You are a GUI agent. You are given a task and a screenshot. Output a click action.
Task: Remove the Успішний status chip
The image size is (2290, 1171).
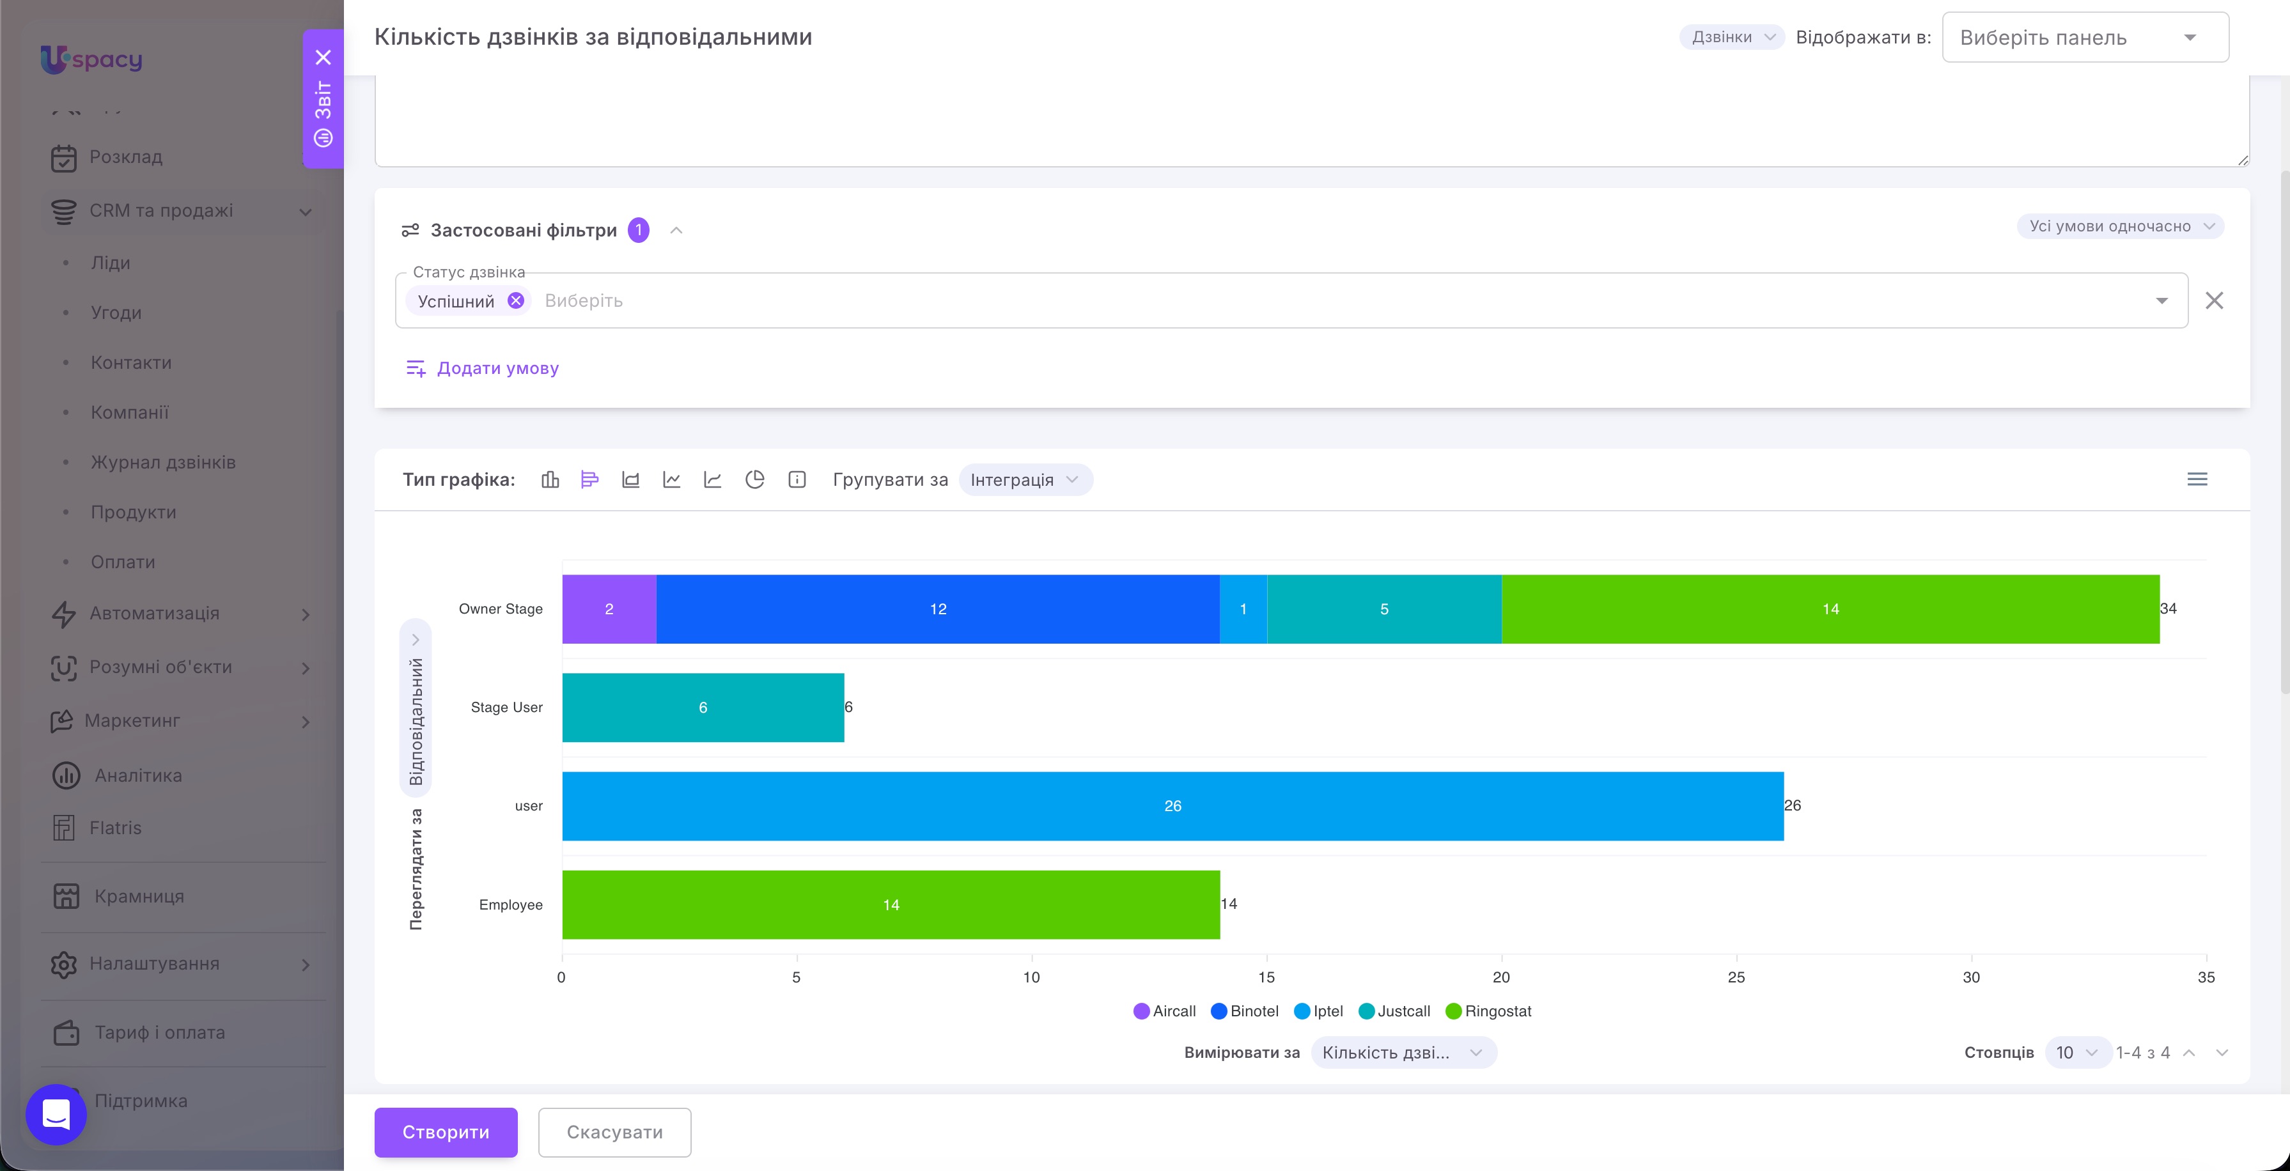(x=516, y=300)
